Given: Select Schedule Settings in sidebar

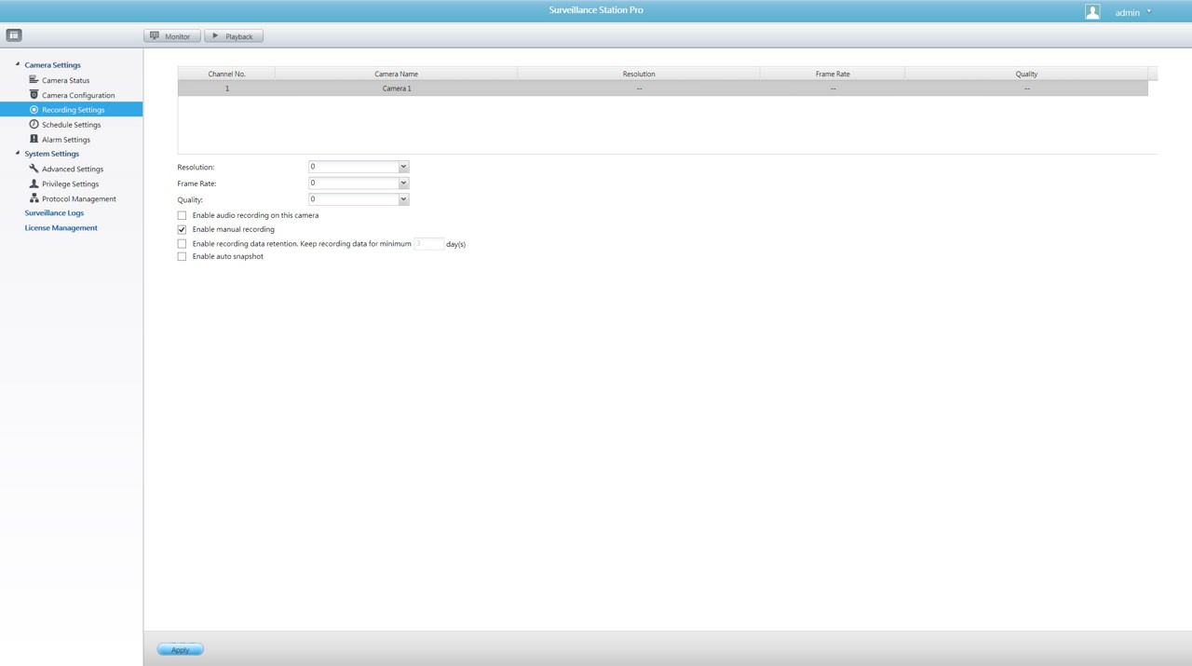Looking at the screenshot, I should coord(71,125).
